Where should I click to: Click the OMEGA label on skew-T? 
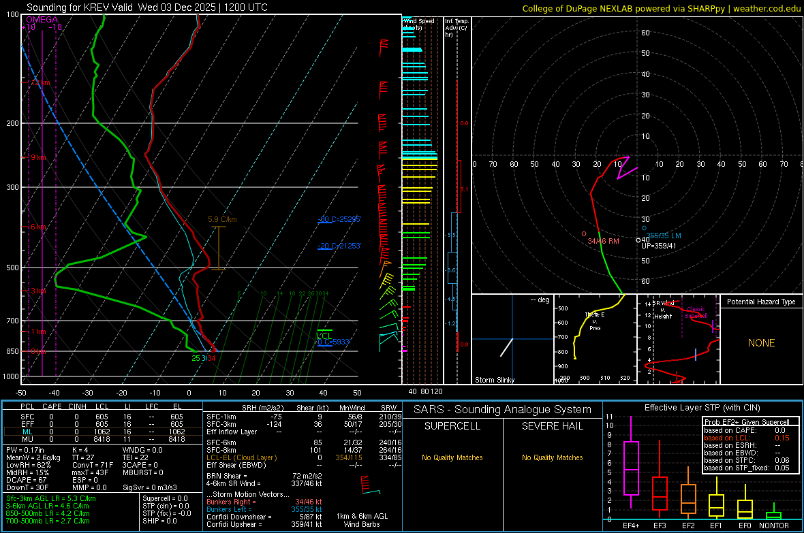[42, 20]
